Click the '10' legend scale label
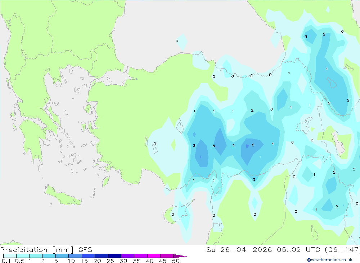The image size is (360, 263). [x=71, y=261]
